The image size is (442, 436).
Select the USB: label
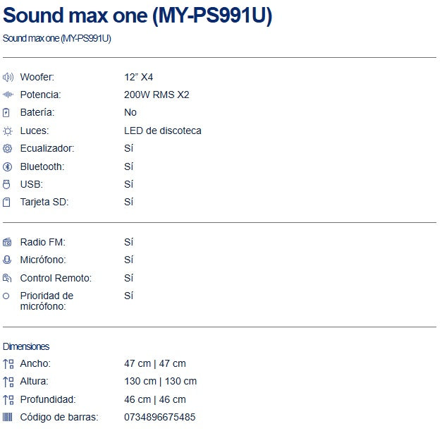point(31,184)
